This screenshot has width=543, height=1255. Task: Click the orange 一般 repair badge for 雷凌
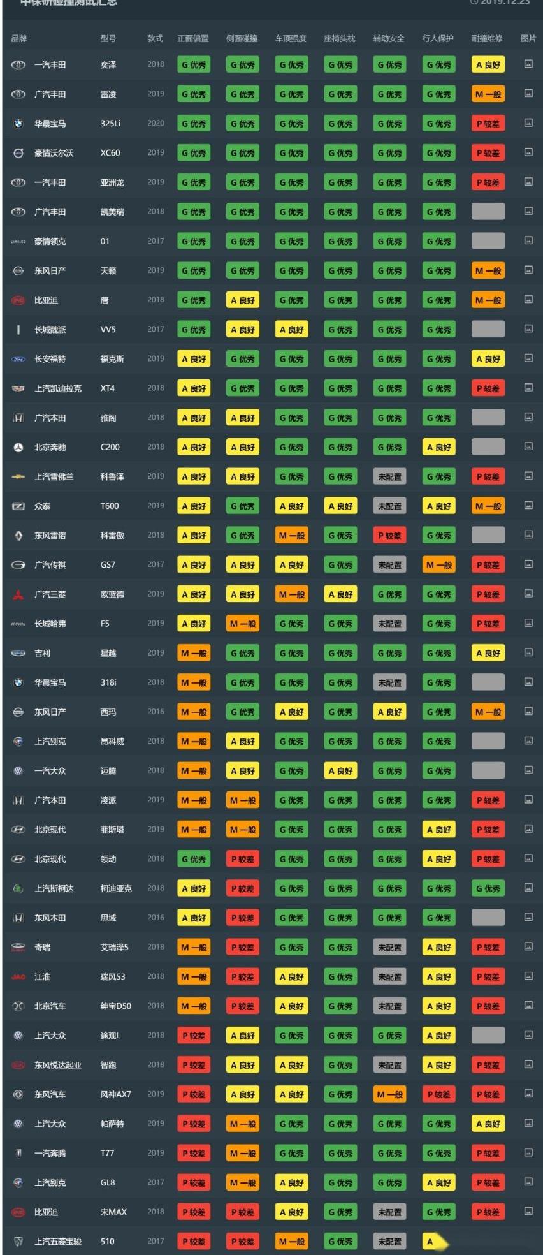(488, 94)
